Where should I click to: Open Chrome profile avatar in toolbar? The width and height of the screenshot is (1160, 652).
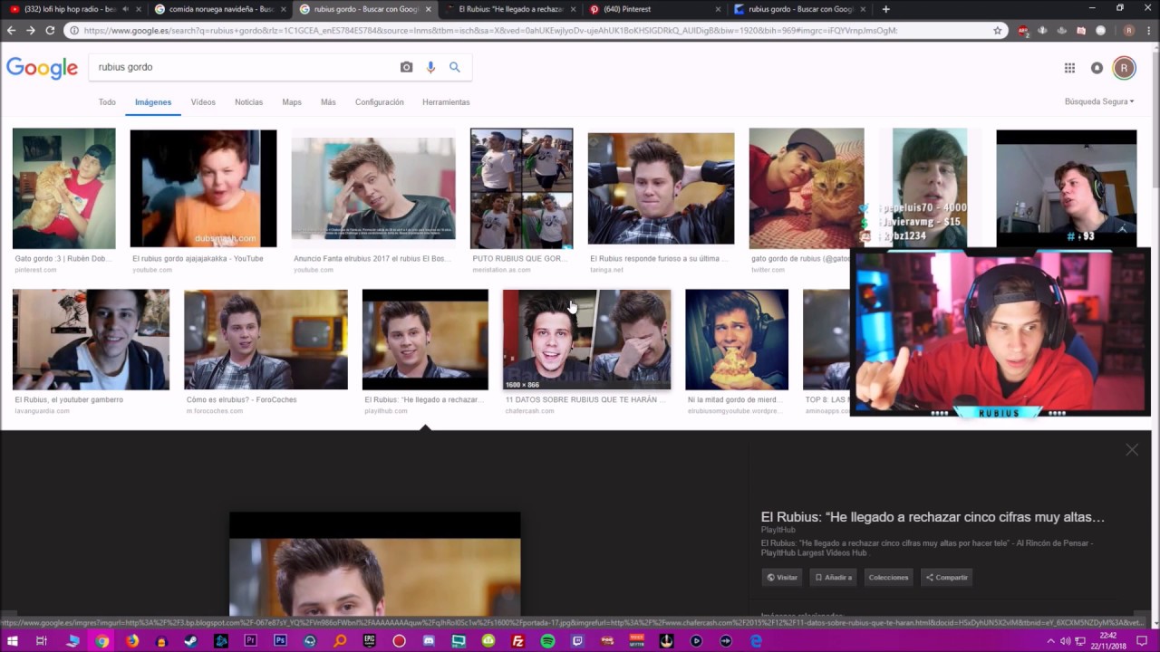pos(1129,30)
